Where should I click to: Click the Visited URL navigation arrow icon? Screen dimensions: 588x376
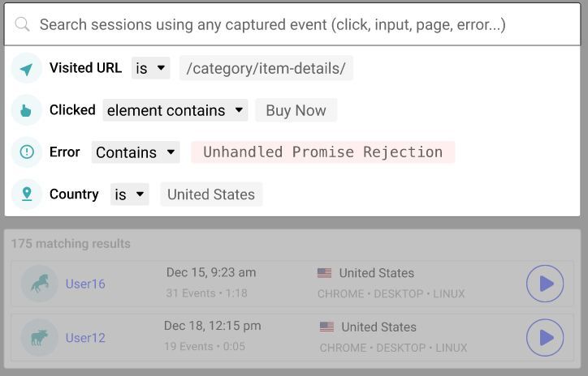[x=26, y=68]
